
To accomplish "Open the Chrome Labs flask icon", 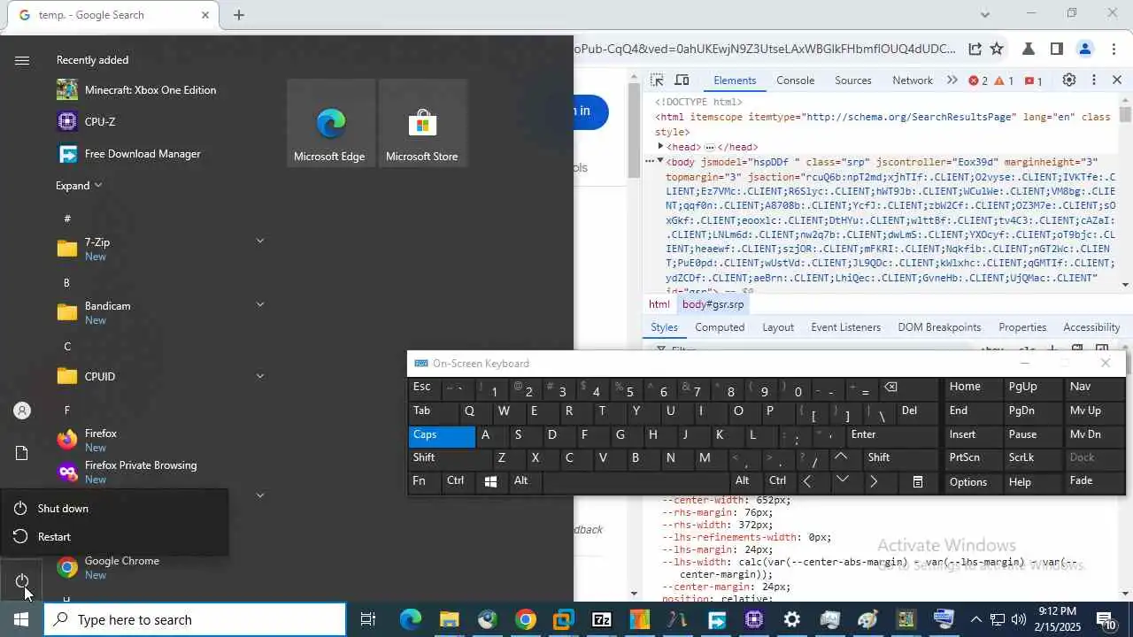I will (1029, 49).
